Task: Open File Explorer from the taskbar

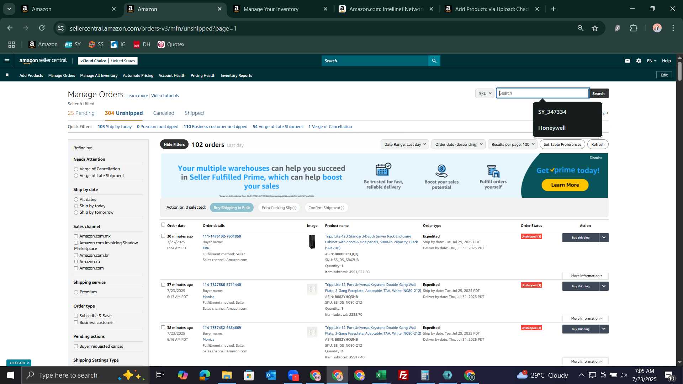Action: click(227, 375)
